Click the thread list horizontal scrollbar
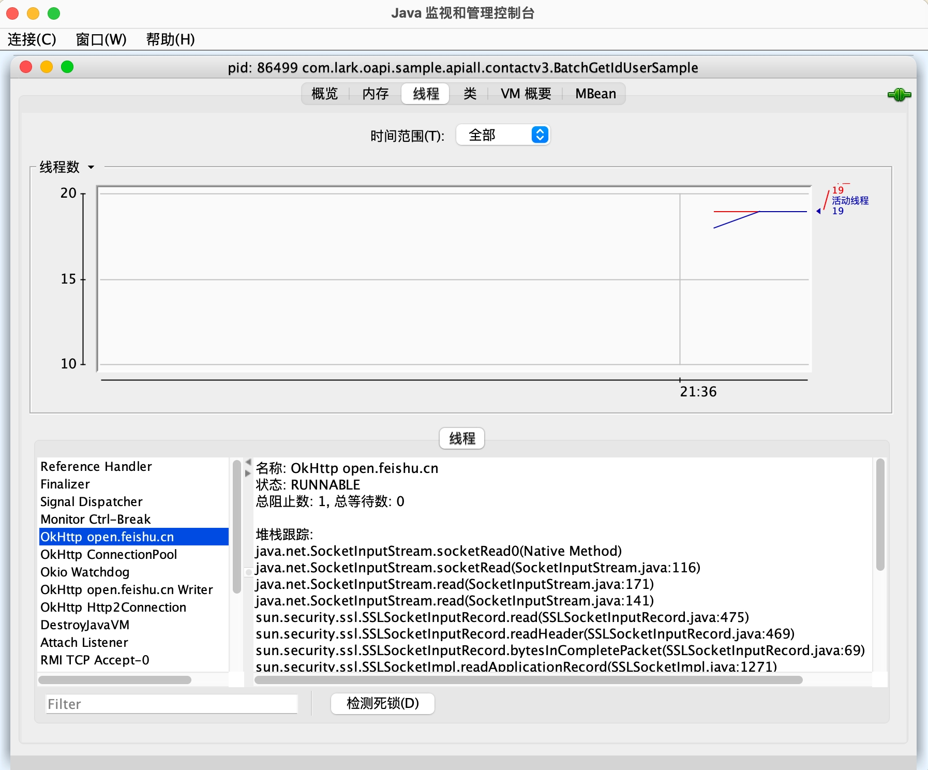928x770 pixels. [x=115, y=679]
